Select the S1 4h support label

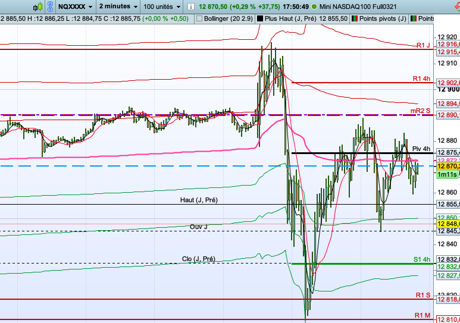coord(422,259)
